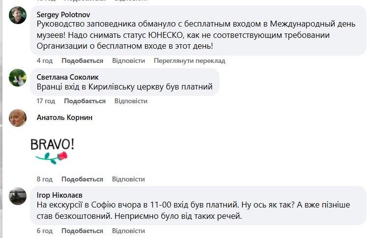Click the 4 год comment timestamp

click(44, 60)
